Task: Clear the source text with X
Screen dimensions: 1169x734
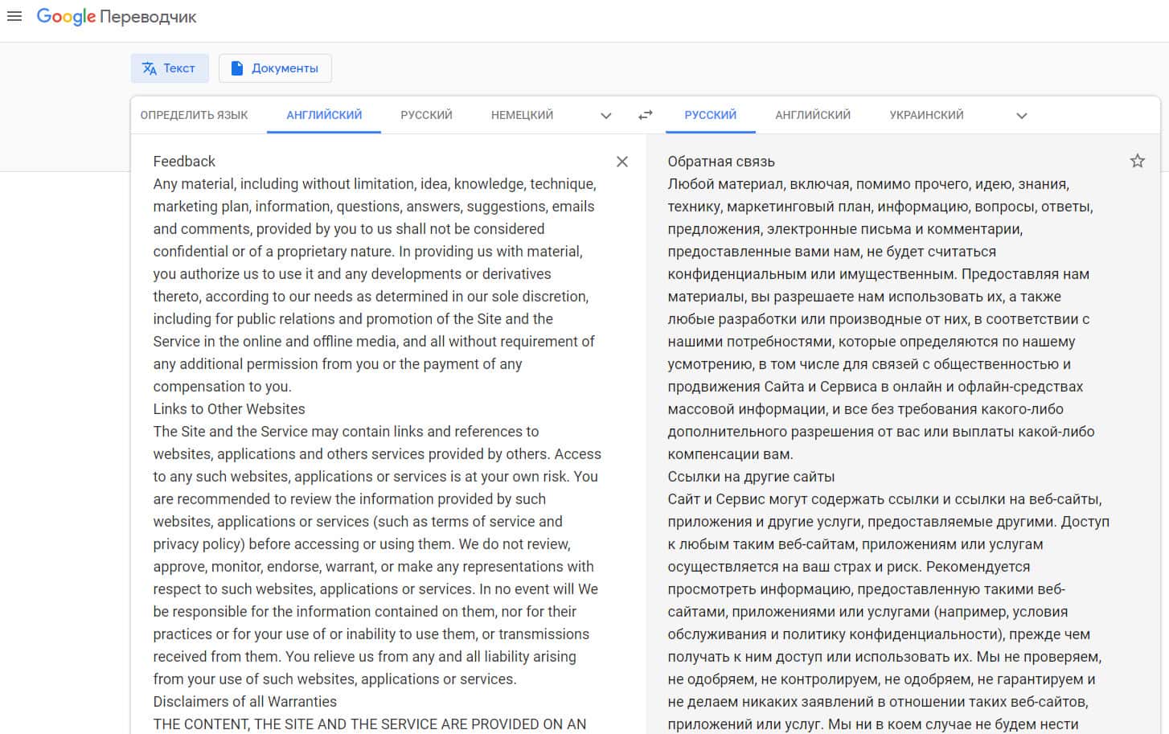Action: click(621, 162)
